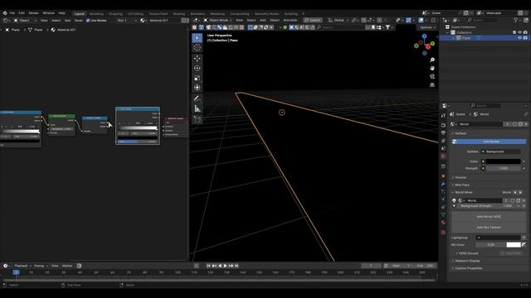This screenshot has height=298, width=531.
Task: Choose the Scale tool
Action: [x=197, y=78]
